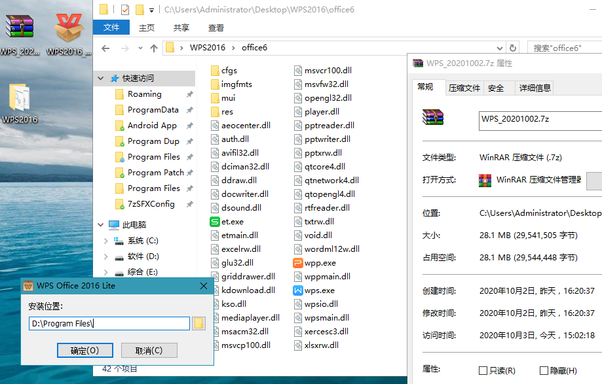Collapse the This PC tree section
The height and width of the screenshot is (384, 602).
coord(101,224)
